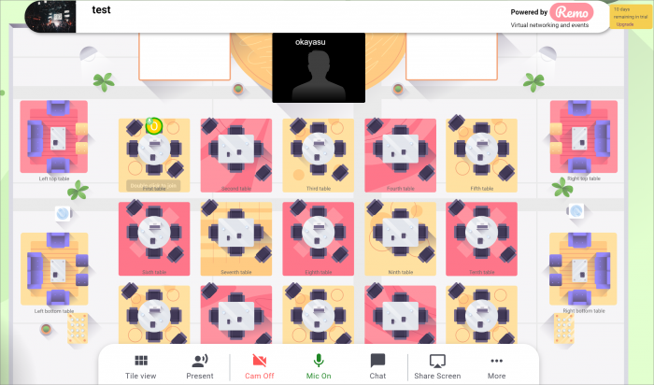Click the green user avatar at First table
Image resolution: width=654 pixels, height=385 pixels.
(x=154, y=126)
